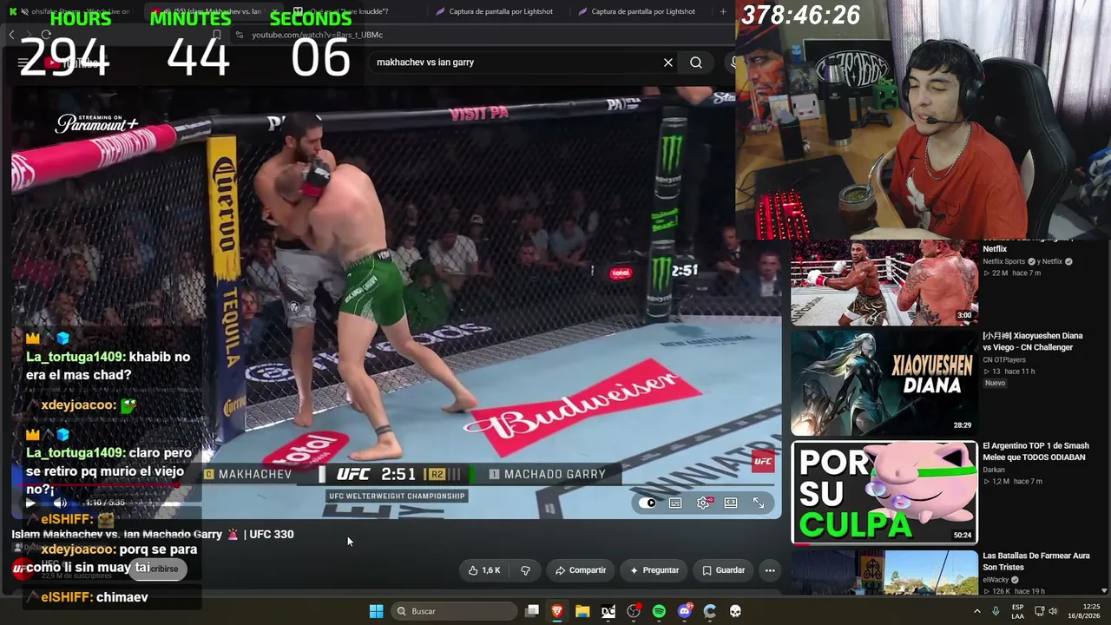Open Task View on the taskbar
The width and height of the screenshot is (1111, 625).
click(532, 611)
